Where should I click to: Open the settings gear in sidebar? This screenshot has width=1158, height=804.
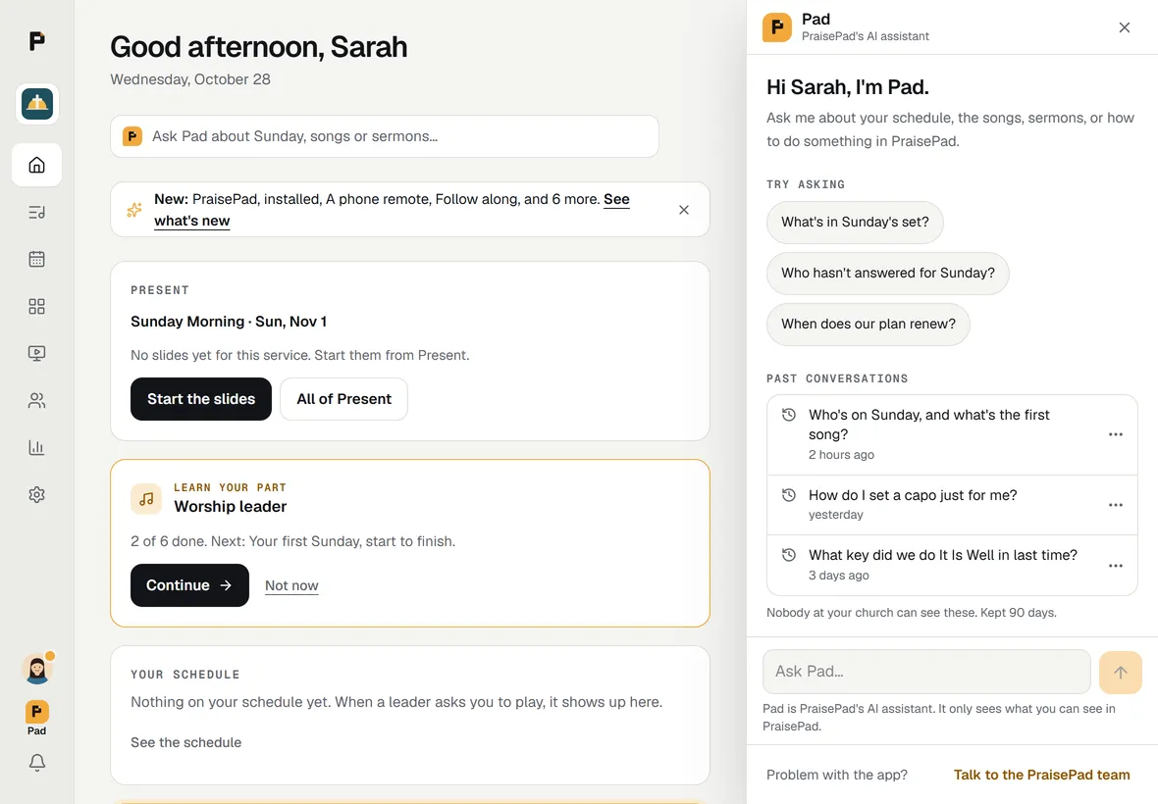pos(37,495)
